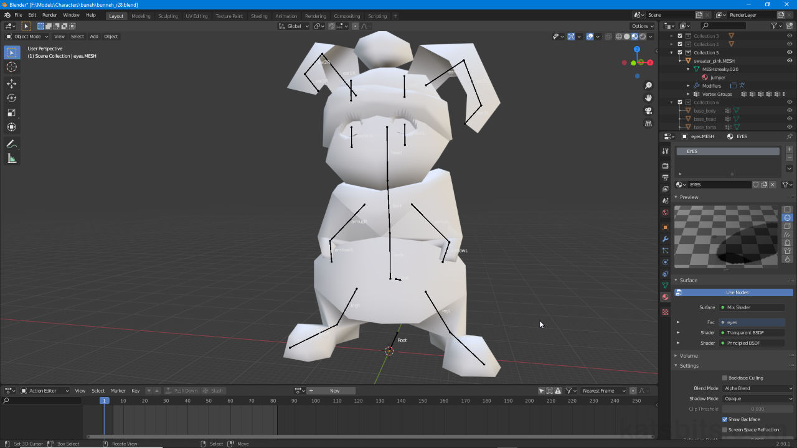797x448 pixels.
Task: Open the Object Mode dropdown
Action: pos(27,36)
